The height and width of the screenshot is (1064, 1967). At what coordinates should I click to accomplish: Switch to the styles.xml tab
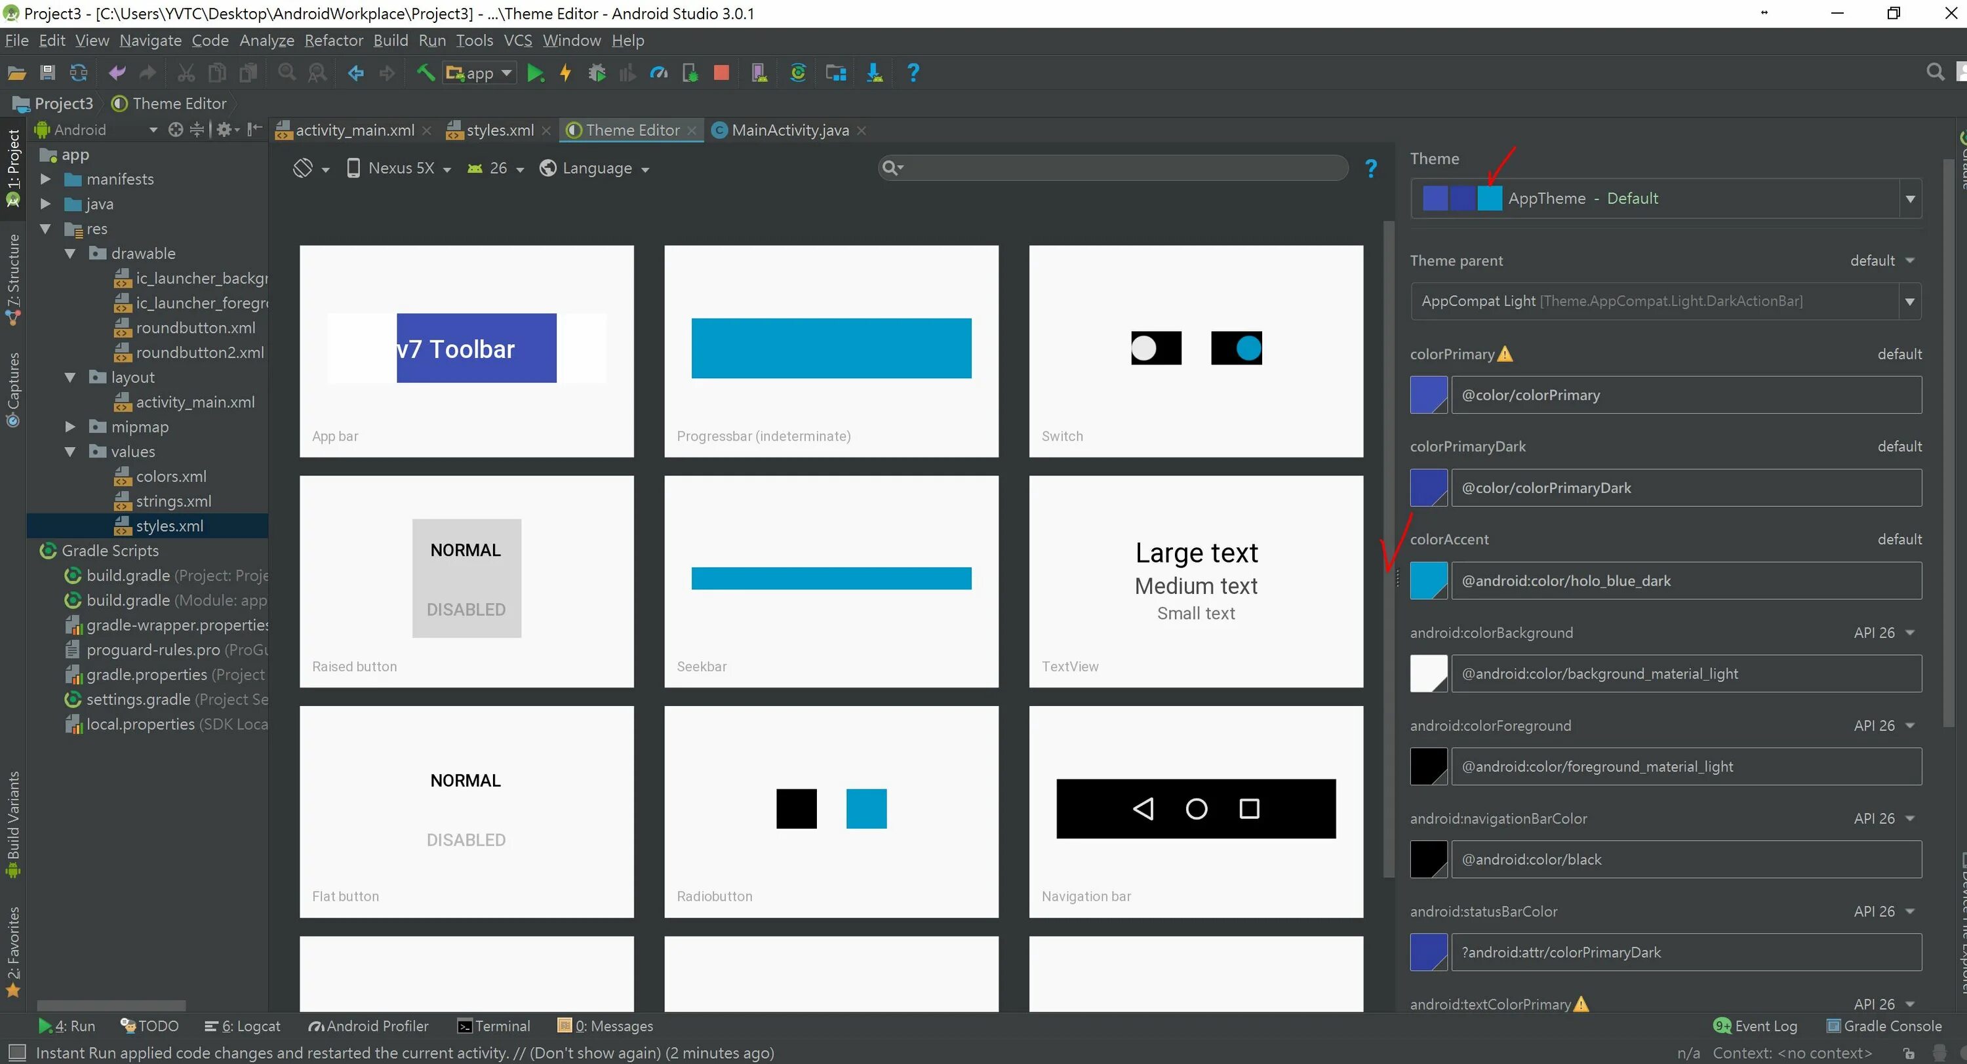pyautogui.click(x=500, y=130)
